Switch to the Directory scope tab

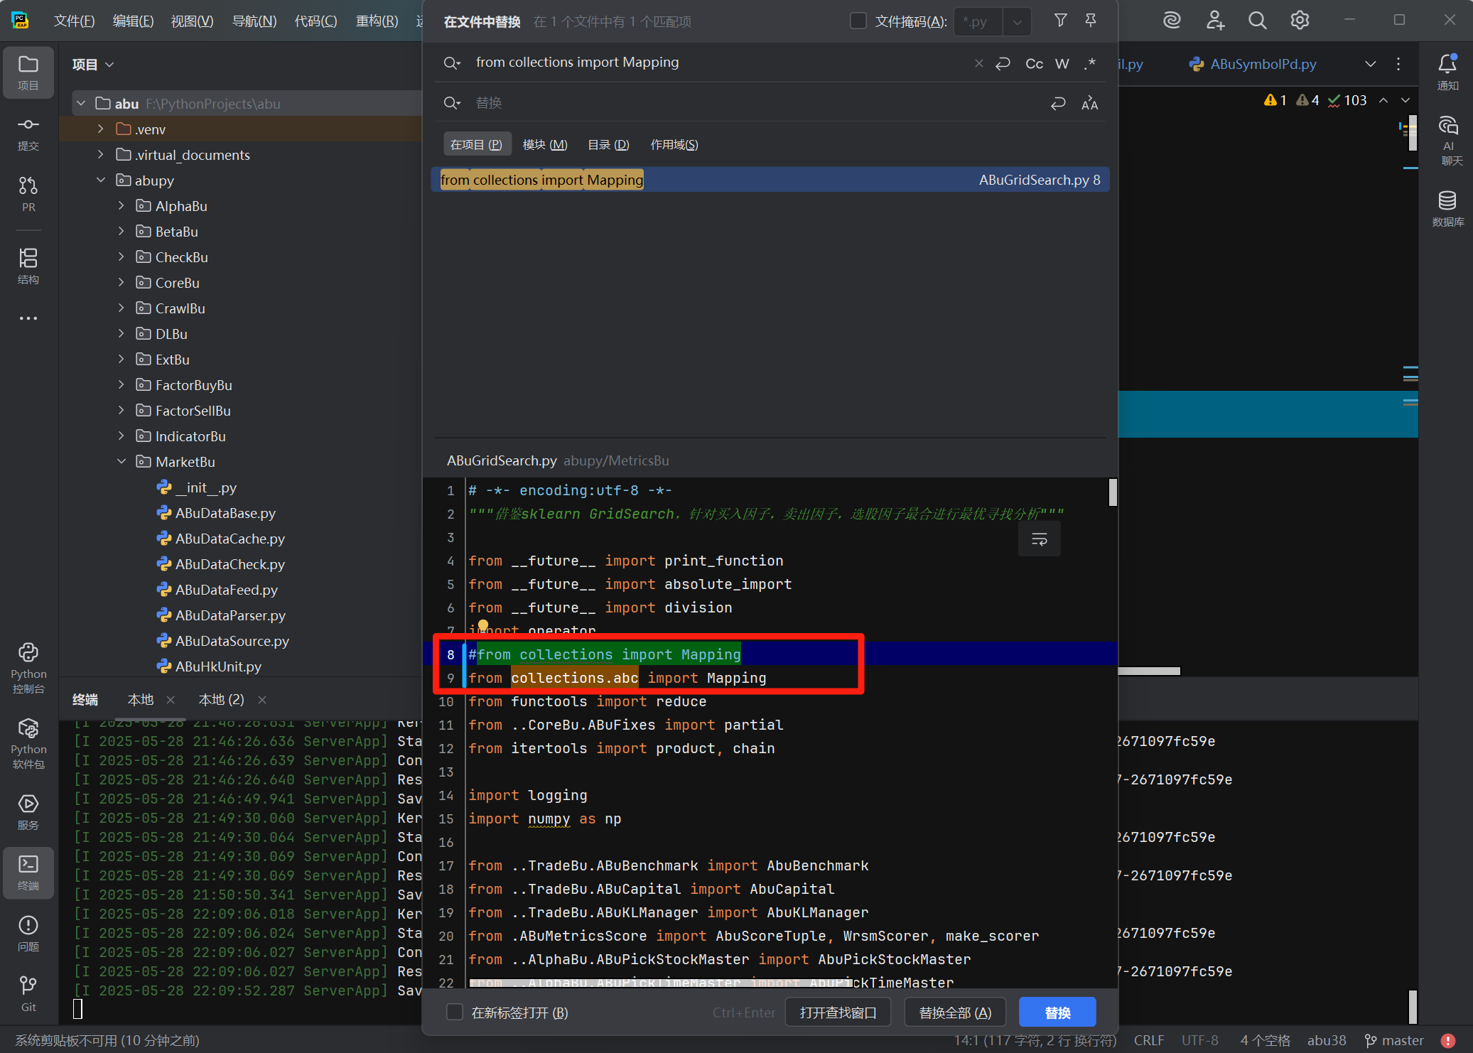click(x=608, y=145)
